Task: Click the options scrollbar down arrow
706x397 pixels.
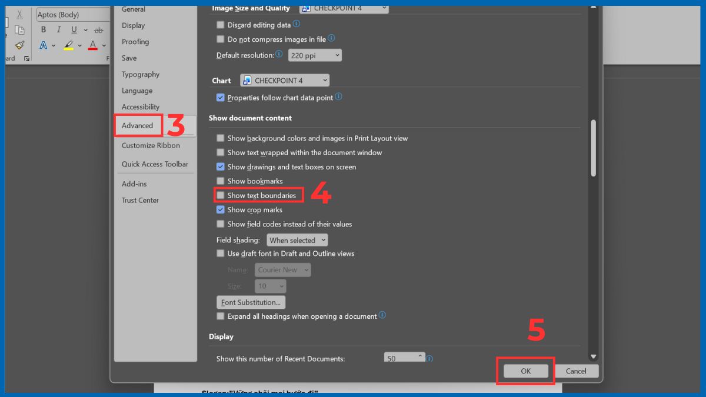Action: [x=593, y=356]
